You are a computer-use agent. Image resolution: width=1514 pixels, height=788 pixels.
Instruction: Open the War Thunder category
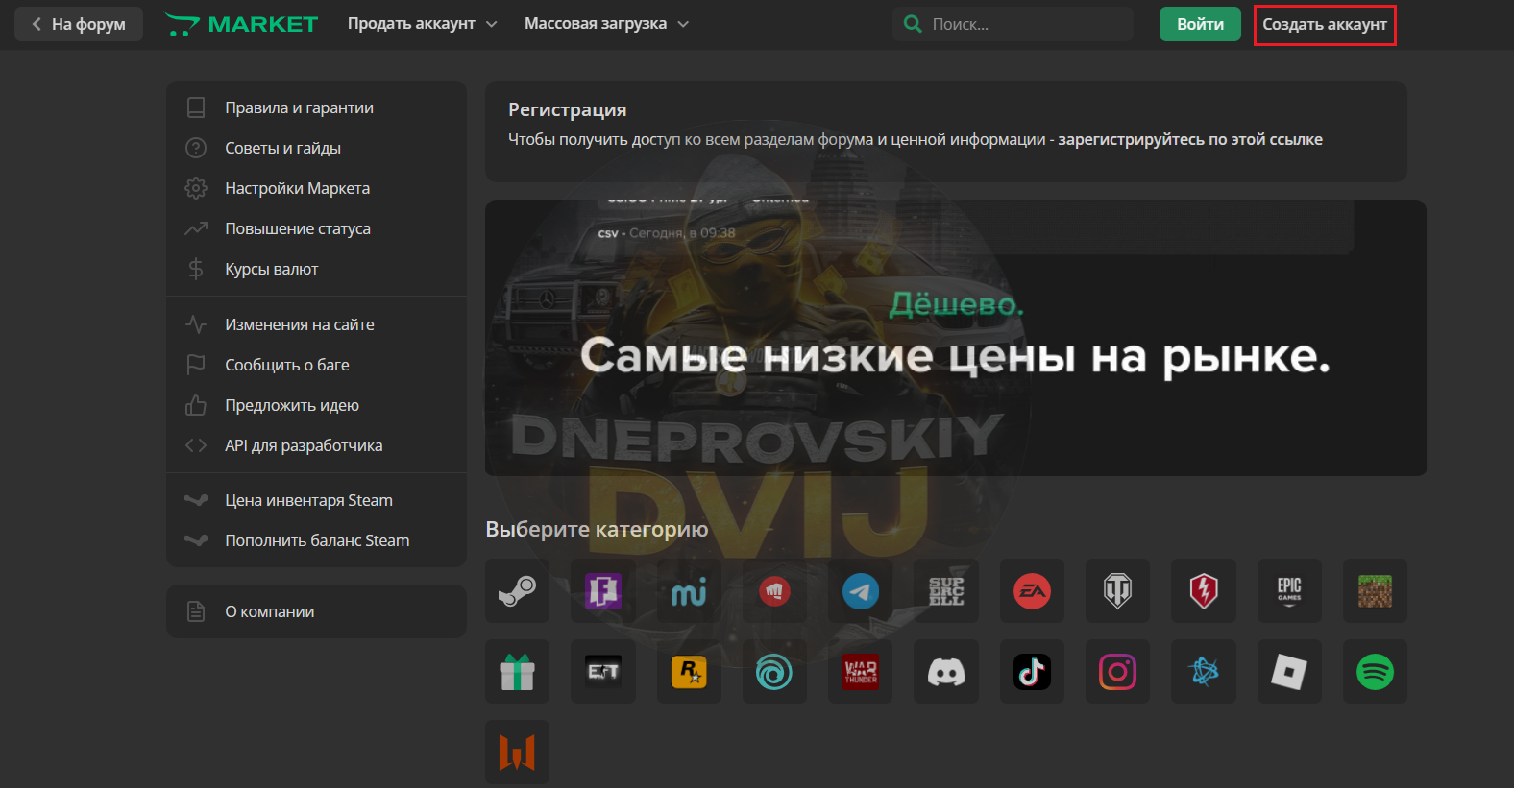pos(861,672)
